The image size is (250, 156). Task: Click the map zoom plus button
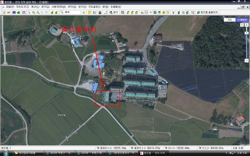[246, 25]
